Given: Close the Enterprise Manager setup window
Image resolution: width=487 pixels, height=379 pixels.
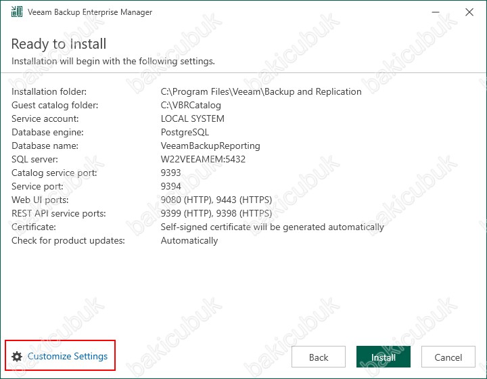Looking at the screenshot, I should point(469,12).
